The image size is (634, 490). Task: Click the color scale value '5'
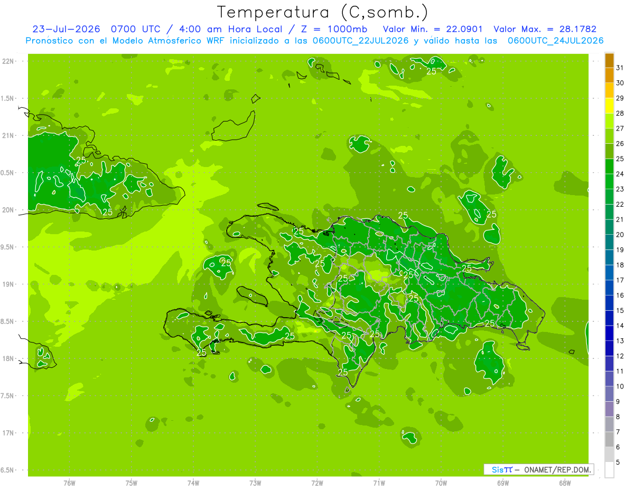[618, 463]
